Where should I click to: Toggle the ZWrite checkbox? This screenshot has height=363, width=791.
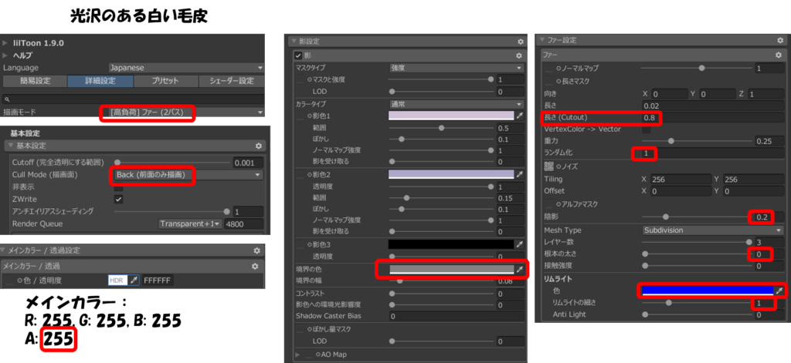pos(118,199)
